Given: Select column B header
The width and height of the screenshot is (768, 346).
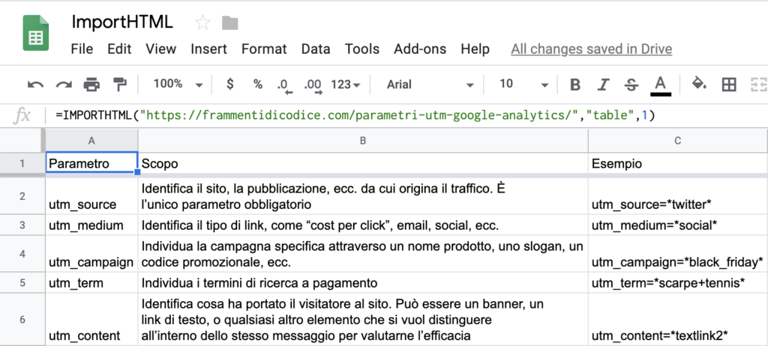Looking at the screenshot, I should click(363, 141).
